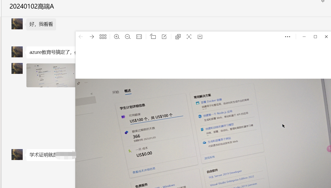Click 创建第一个 Node.js 应用 in the photo
The height and width of the screenshot is (188, 331).
[218, 114]
